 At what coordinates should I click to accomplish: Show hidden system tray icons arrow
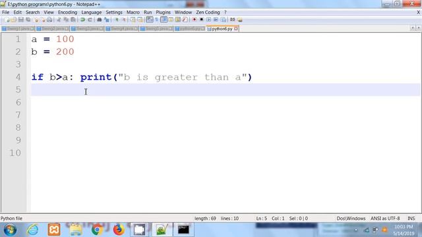click(x=356, y=230)
